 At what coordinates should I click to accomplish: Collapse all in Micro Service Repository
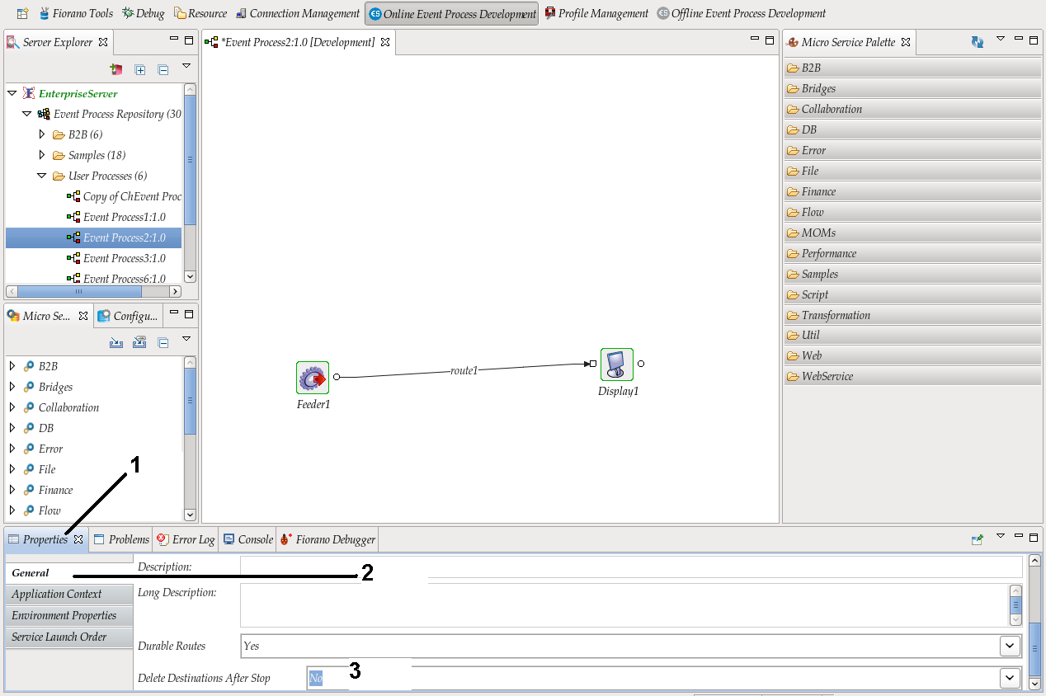(163, 342)
